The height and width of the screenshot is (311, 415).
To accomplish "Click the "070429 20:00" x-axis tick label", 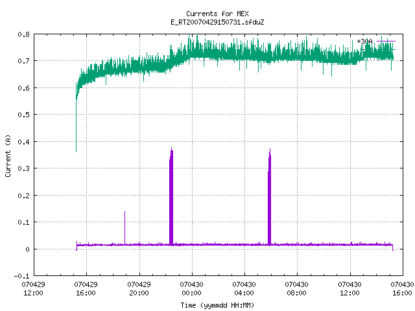I will (x=139, y=288).
